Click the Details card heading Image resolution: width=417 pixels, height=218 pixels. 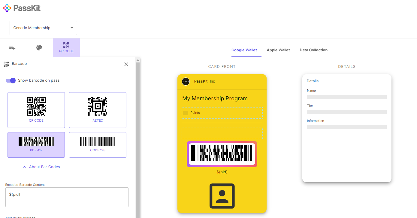313,81
